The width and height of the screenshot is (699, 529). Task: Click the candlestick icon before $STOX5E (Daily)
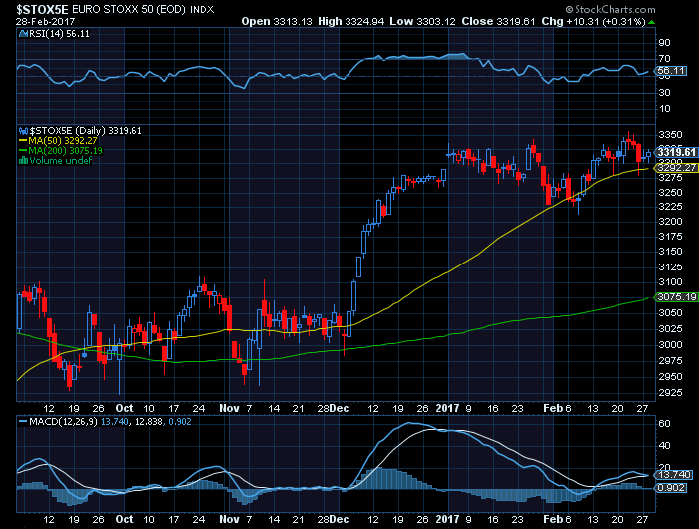[23, 131]
